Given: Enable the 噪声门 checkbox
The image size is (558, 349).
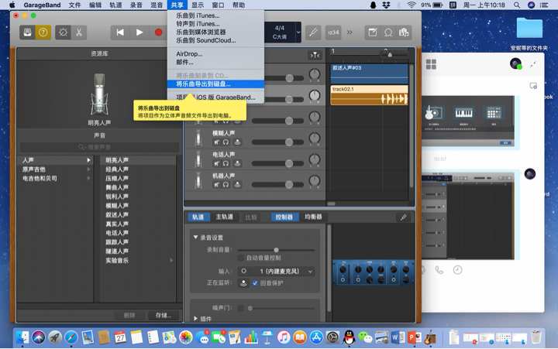Looking at the screenshot, I should pos(241,308).
